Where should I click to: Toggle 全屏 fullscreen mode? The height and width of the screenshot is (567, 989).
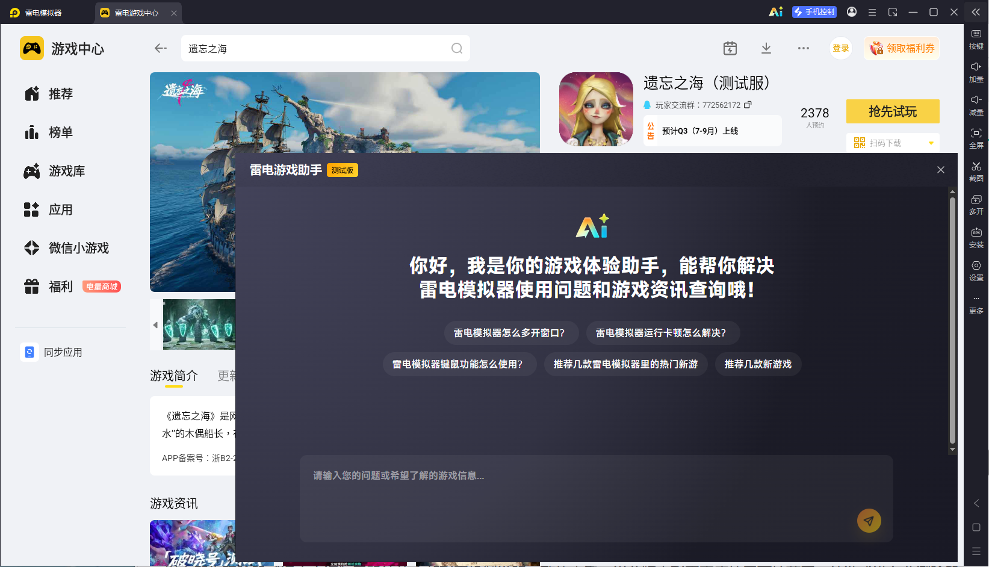point(976,138)
